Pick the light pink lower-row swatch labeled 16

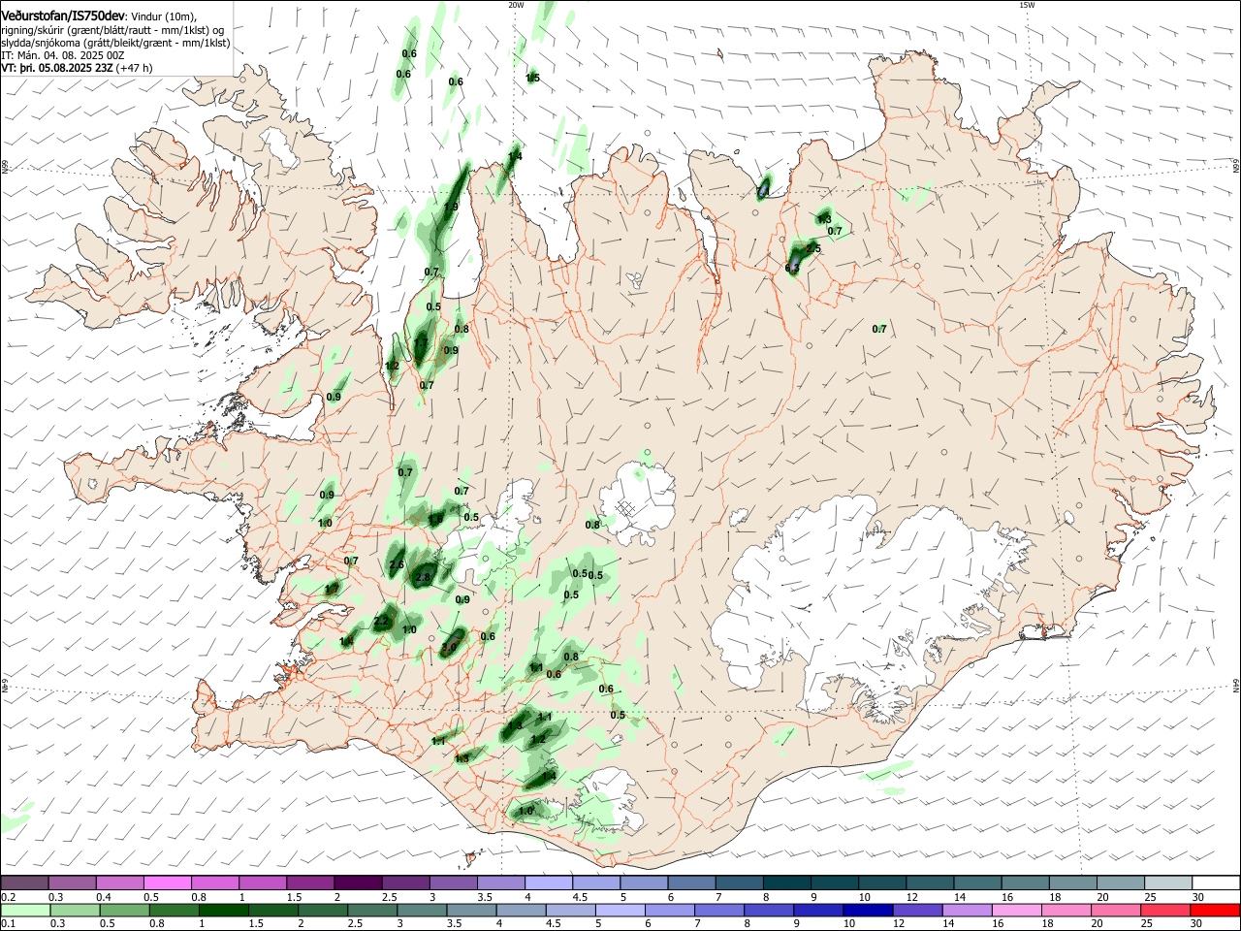pos(1018,911)
